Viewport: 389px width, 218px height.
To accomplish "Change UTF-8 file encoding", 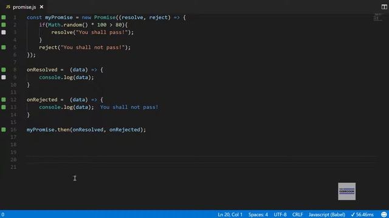I will (x=280, y=214).
